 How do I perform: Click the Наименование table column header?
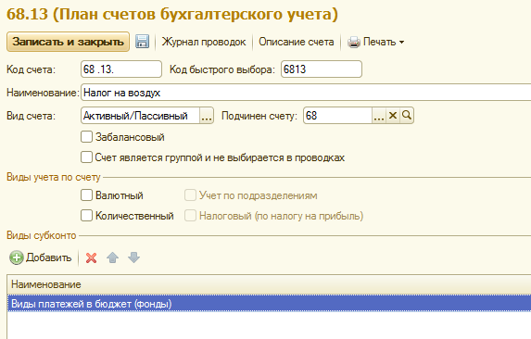pos(269,284)
